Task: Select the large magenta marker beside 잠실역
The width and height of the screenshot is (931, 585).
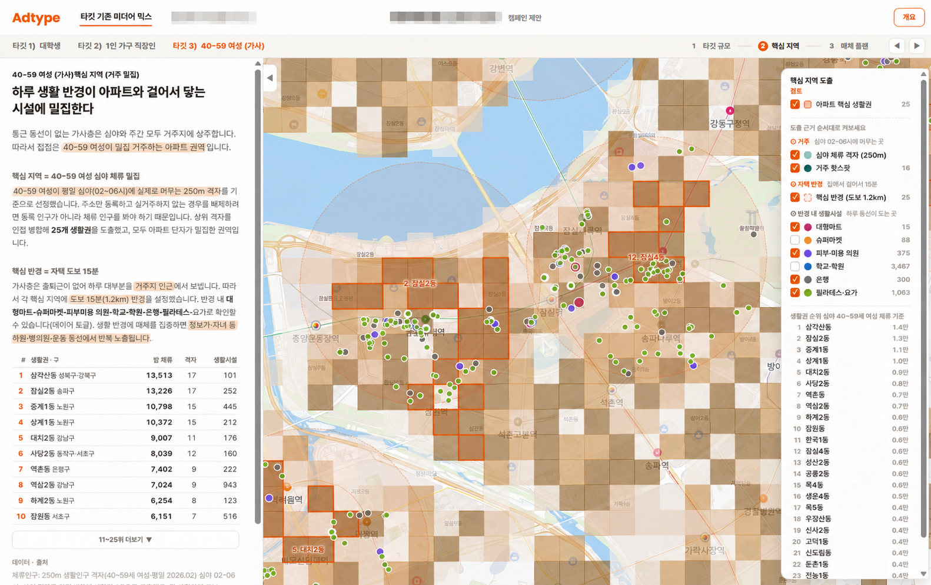Action: point(579,303)
